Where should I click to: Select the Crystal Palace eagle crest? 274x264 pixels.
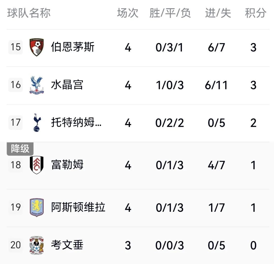(x=37, y=85)
